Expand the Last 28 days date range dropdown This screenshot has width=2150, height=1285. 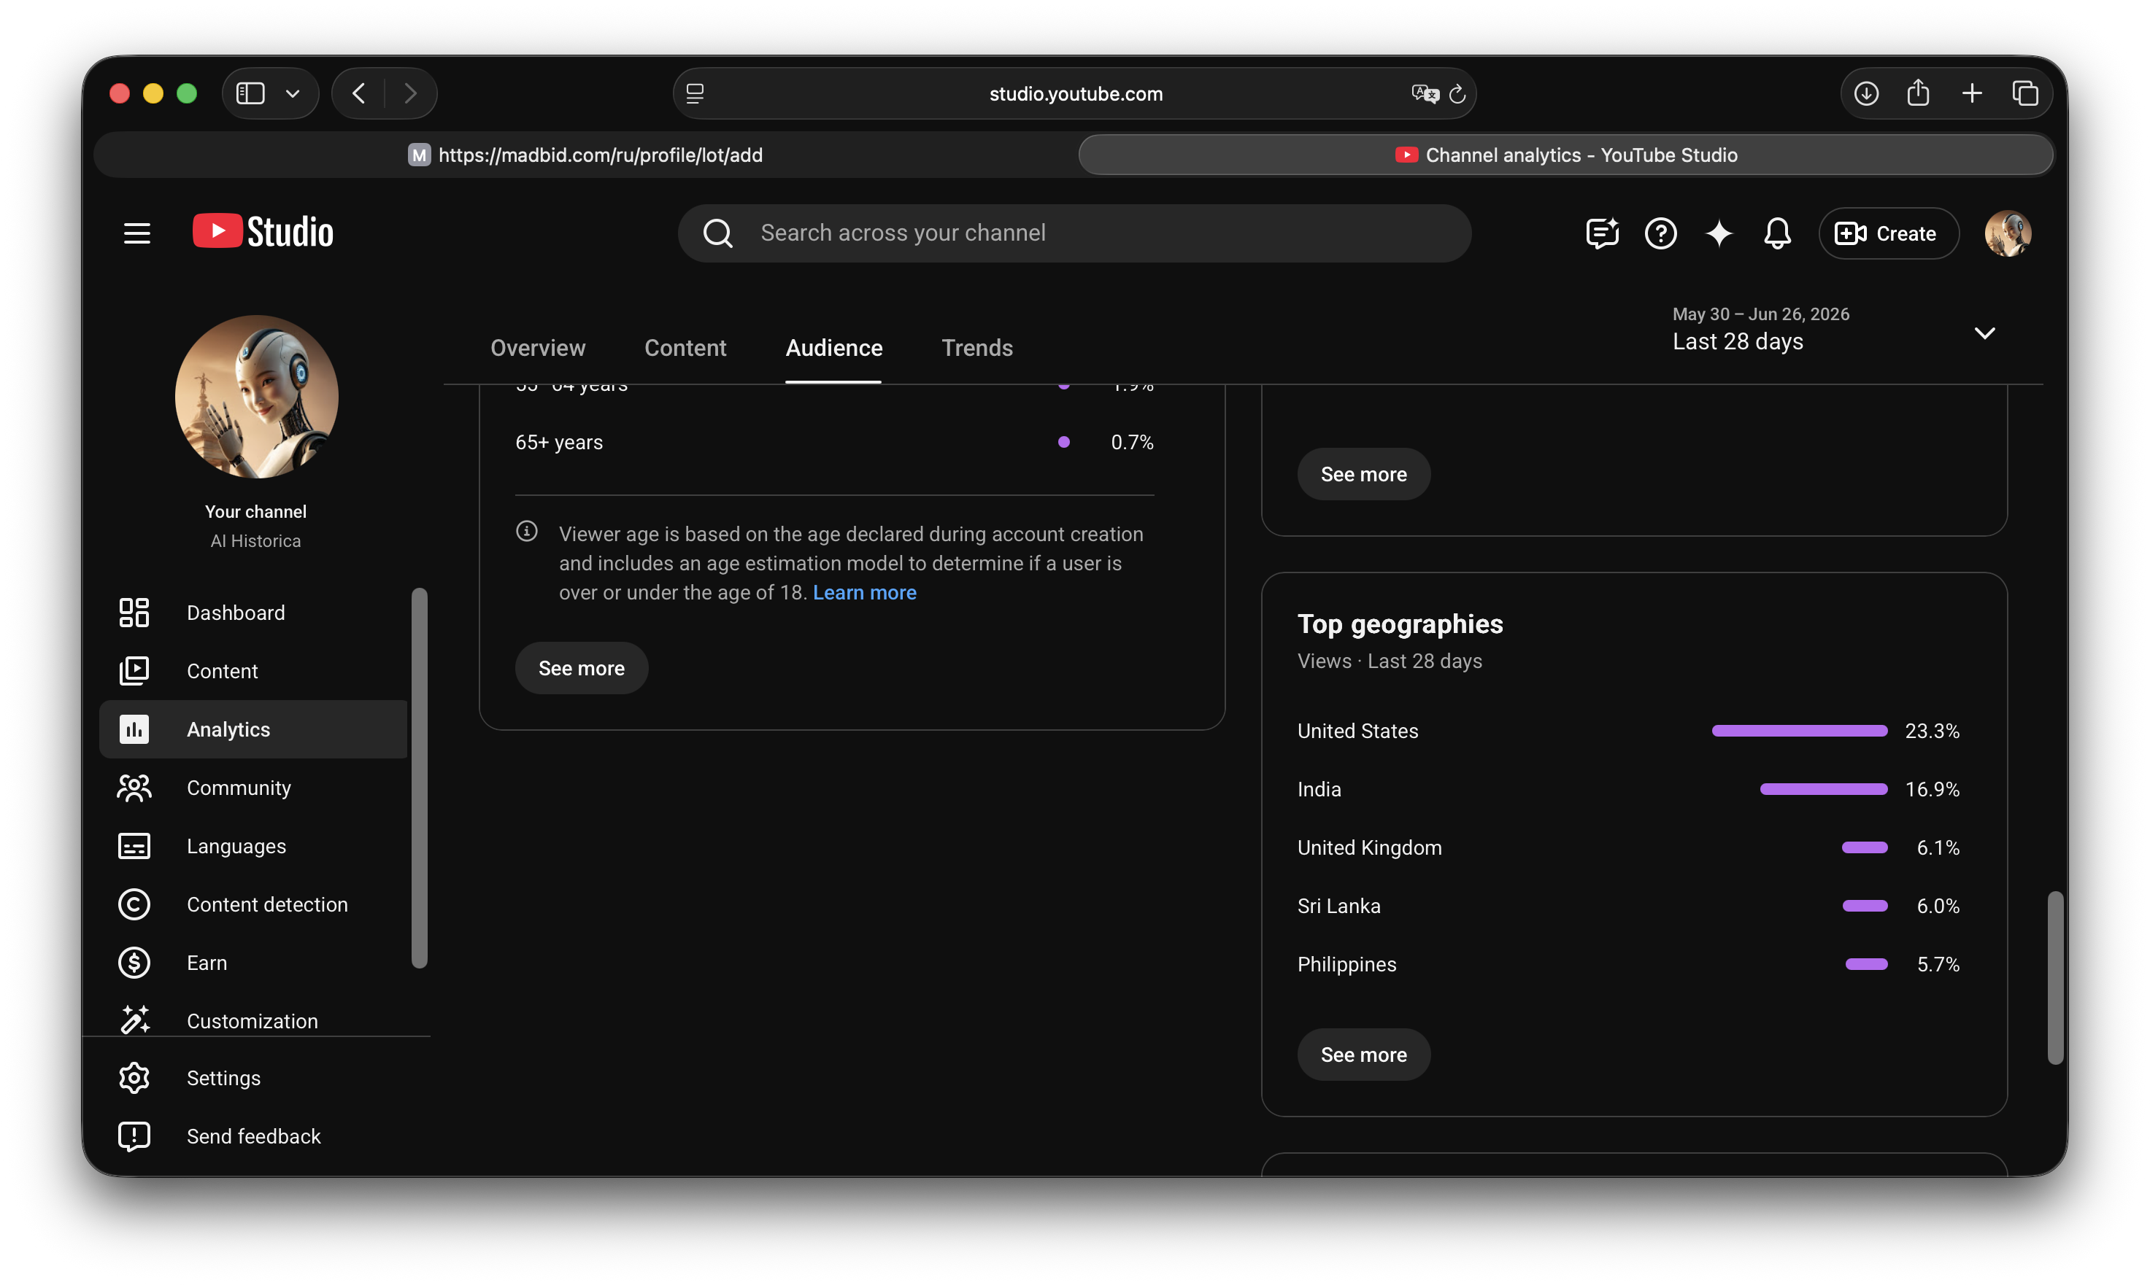point(1835,330)
